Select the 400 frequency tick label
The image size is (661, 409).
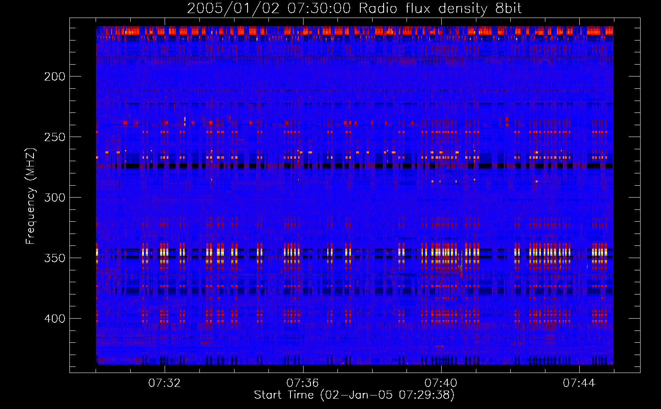pyautogui.click(x=55, y=319)
